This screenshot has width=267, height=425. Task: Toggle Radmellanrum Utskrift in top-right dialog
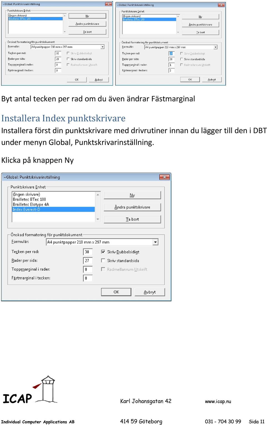point(182,65)
